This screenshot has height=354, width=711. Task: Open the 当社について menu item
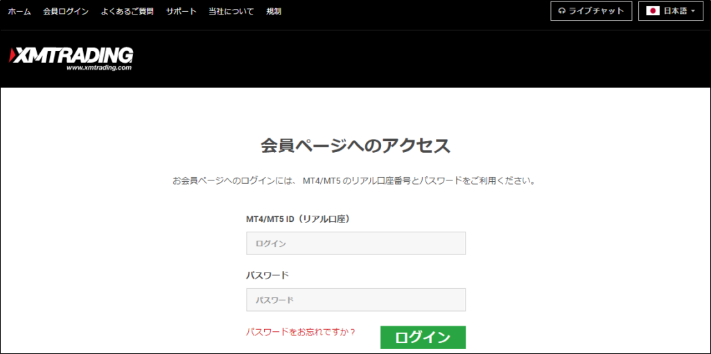click(x=231, y=12)
